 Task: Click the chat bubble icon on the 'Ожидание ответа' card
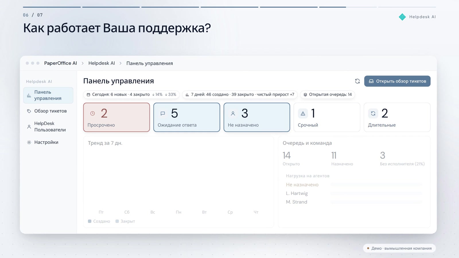point(163,114)
